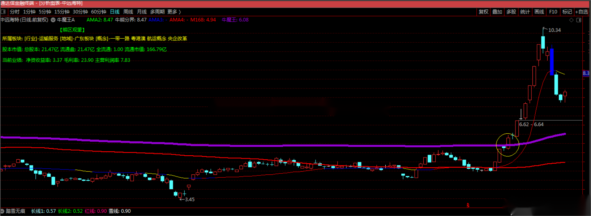The width and height of the screenshot is (591, 216).
Task: Click the 10.34 high price label
Action: pos(554,30)
